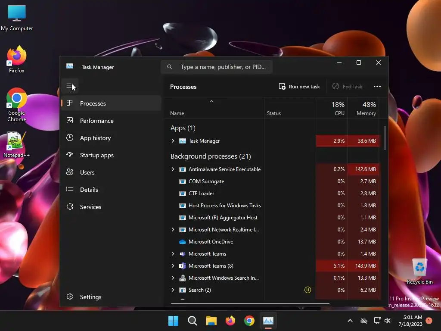This screenshot has width=441, height=331.
Task: Click the horizontal scrollbar under process list
Action: (x=250, y=303)
